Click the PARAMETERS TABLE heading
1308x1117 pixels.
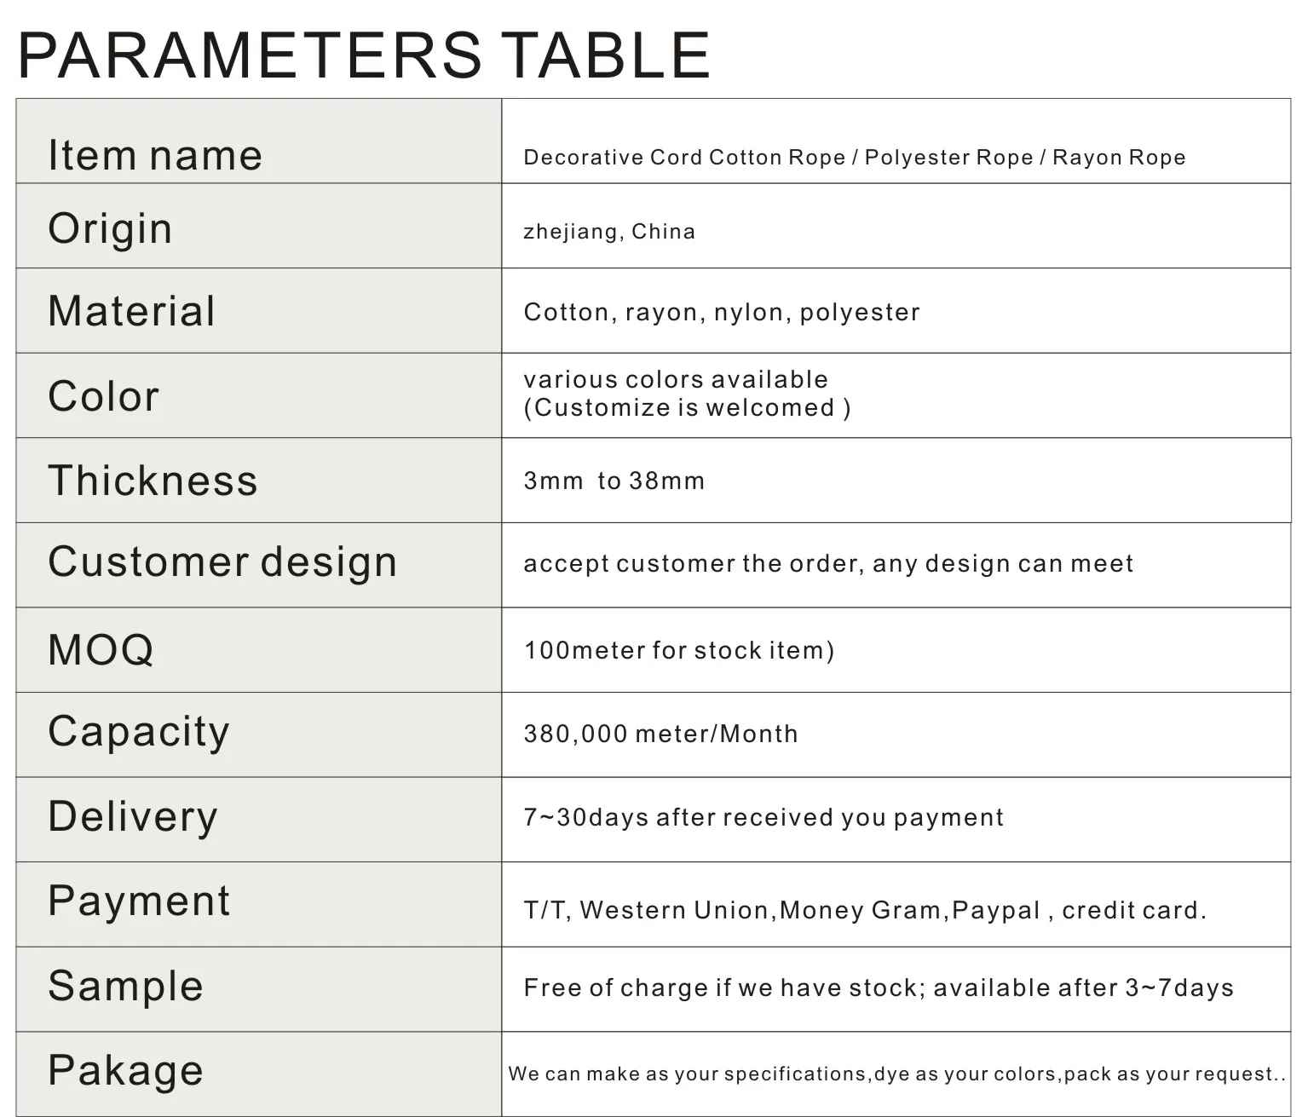click(364, 55)
